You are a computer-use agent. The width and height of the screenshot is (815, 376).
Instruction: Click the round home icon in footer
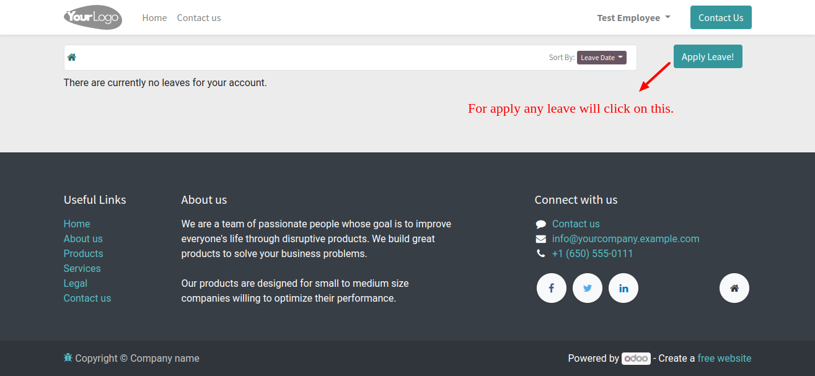734,288
